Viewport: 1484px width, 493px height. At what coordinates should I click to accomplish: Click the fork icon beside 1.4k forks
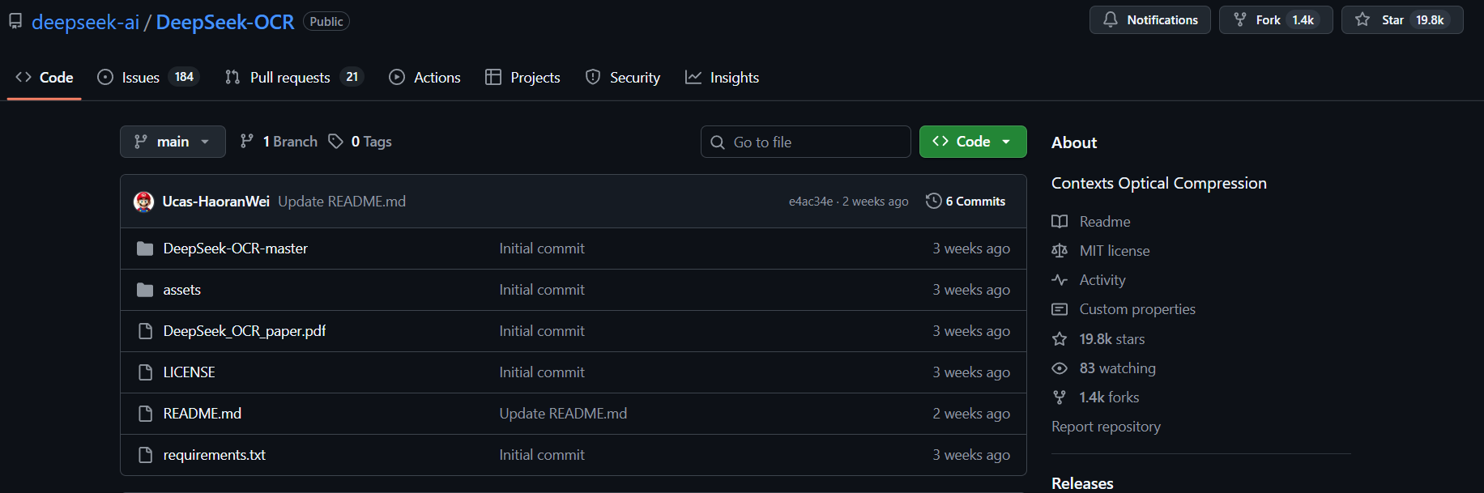[1060, 397]
